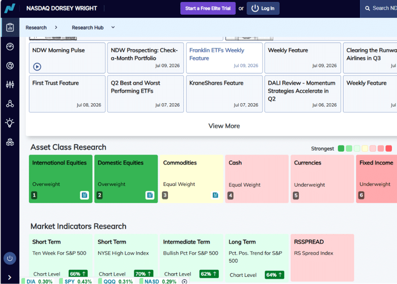Open the Research Hub dropdown chevron
This screenshot has width=397, height=284.
[x=113, y=27]
